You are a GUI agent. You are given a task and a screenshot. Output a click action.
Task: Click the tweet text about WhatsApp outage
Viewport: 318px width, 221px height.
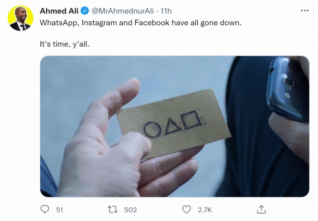(141, 23)
